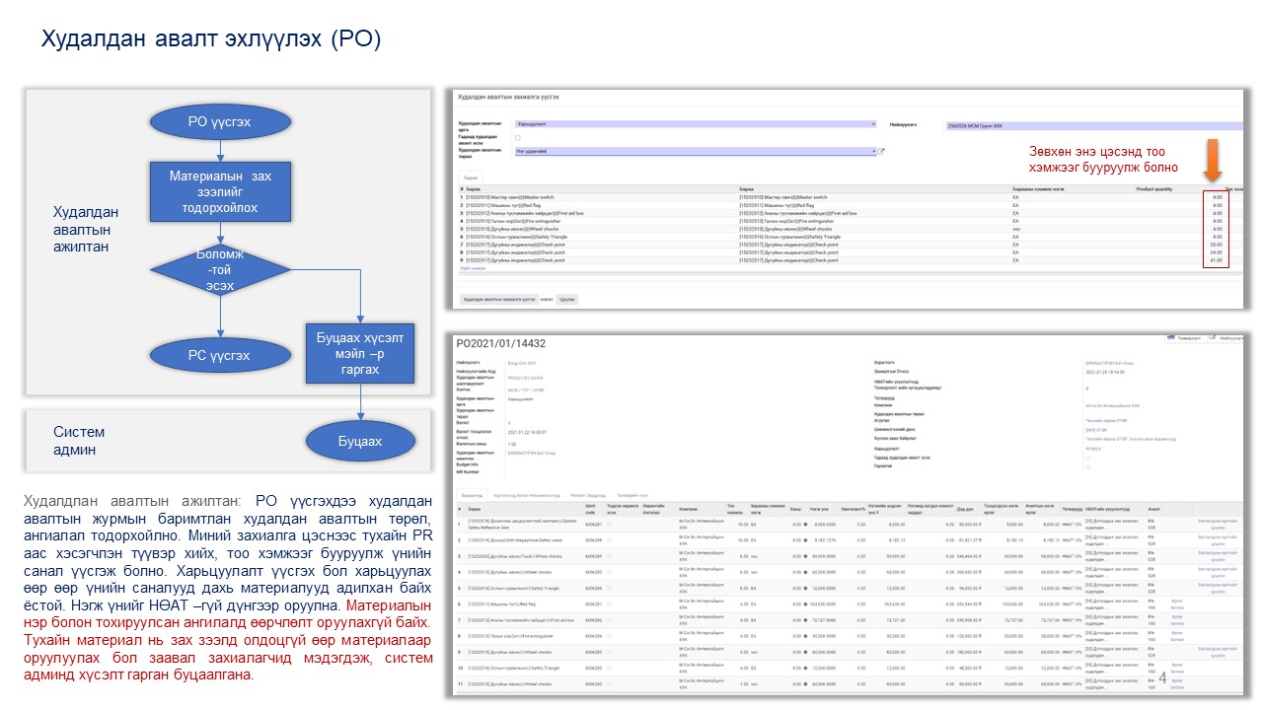Click the 'Худалдан авалтын захиалга үүсгэх' button
The width and height of the screenshot is (1263, 710).
[497, 299]
